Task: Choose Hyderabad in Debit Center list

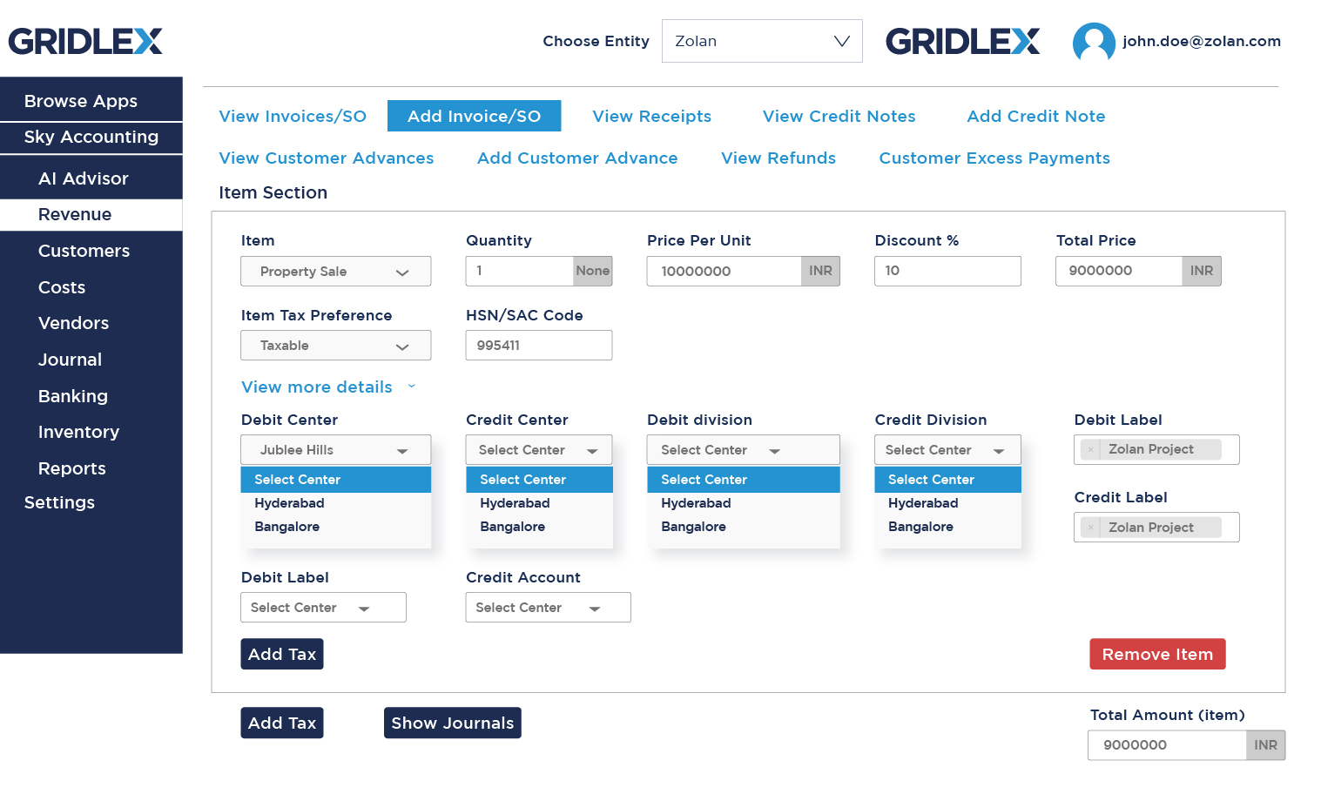Action: pos(336,503)
